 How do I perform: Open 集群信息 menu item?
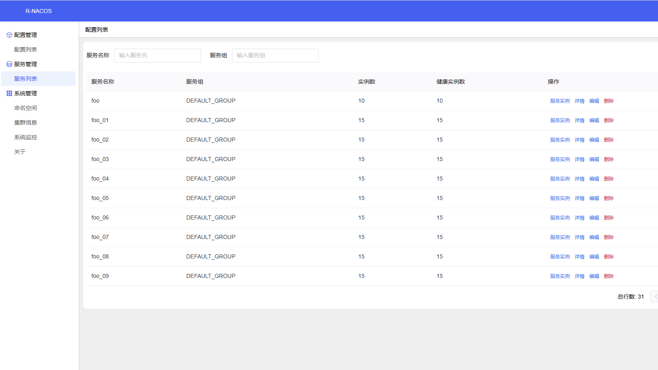click(26, 123)
